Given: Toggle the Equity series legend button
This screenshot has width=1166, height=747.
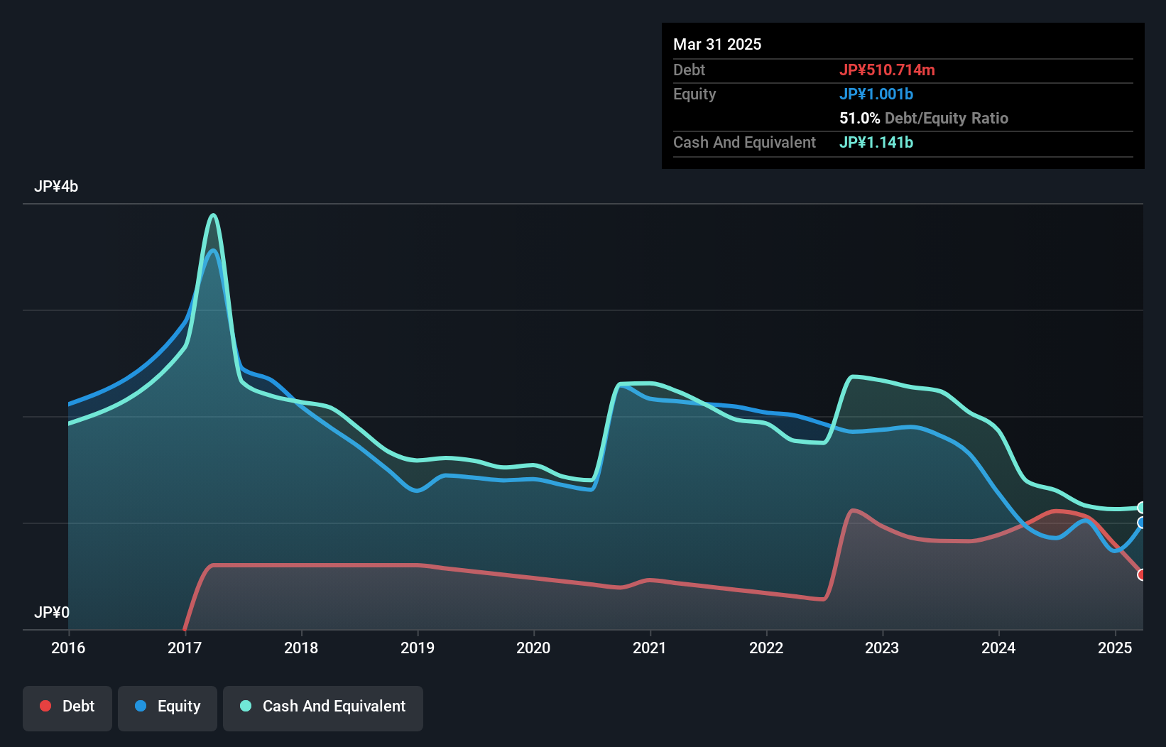Looking at the screenshot, I should (168, 708).
